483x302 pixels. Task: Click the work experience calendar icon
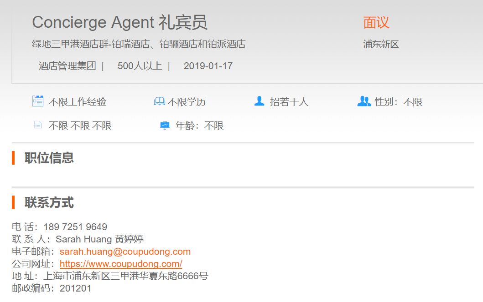click(x=38, y=101)
